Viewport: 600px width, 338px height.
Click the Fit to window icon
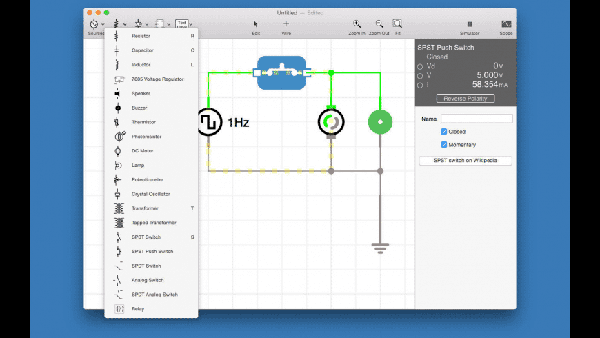point(398,23)
